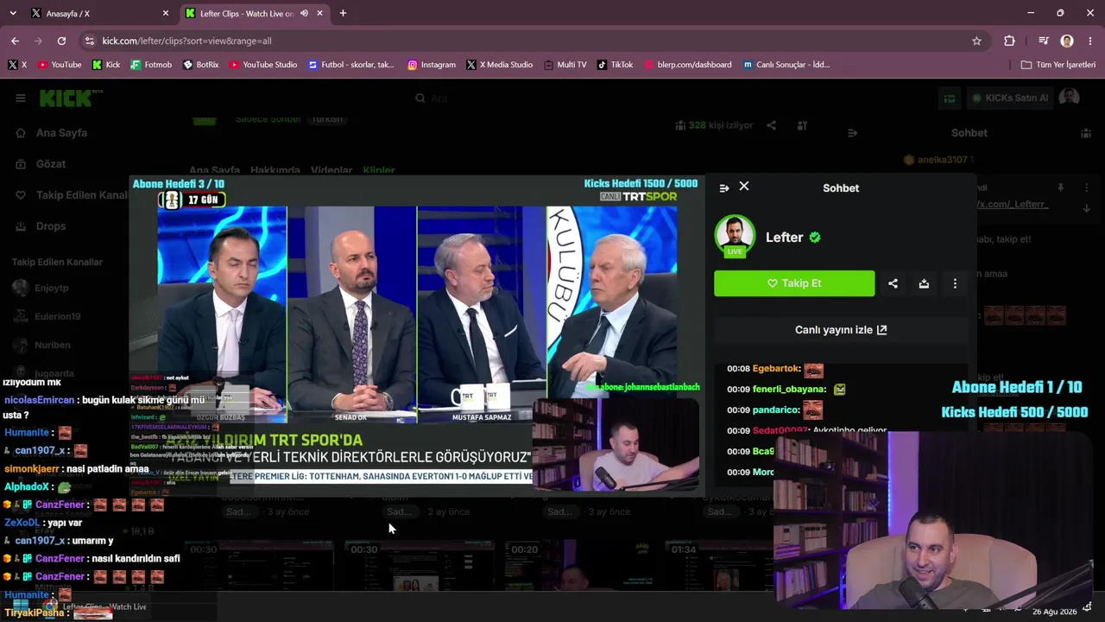Close the Anasayfa / X tab
Screen dimensions: 1105x622
pyautogui.click(x=166, y=14)
